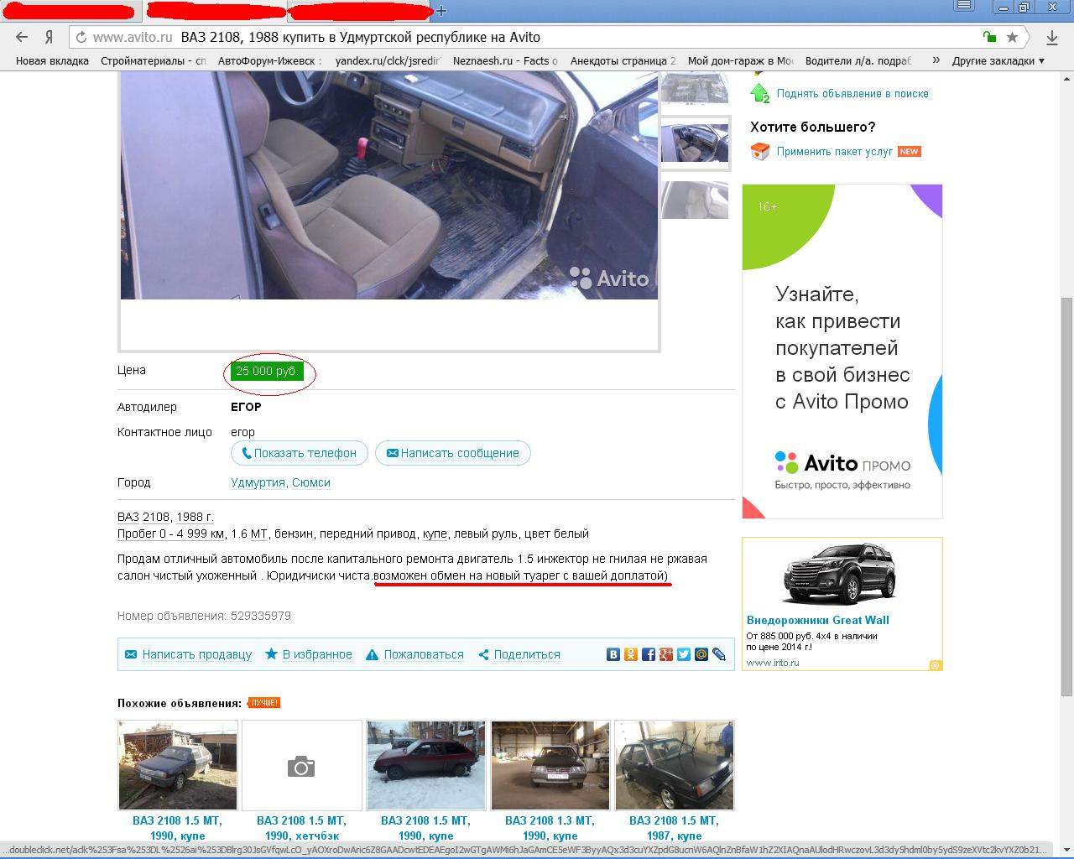Image resolution: width=1074 pixels, height=859 pixels.
Task: Click the camera placeholder in similar listings
Action: coord(301,766)
